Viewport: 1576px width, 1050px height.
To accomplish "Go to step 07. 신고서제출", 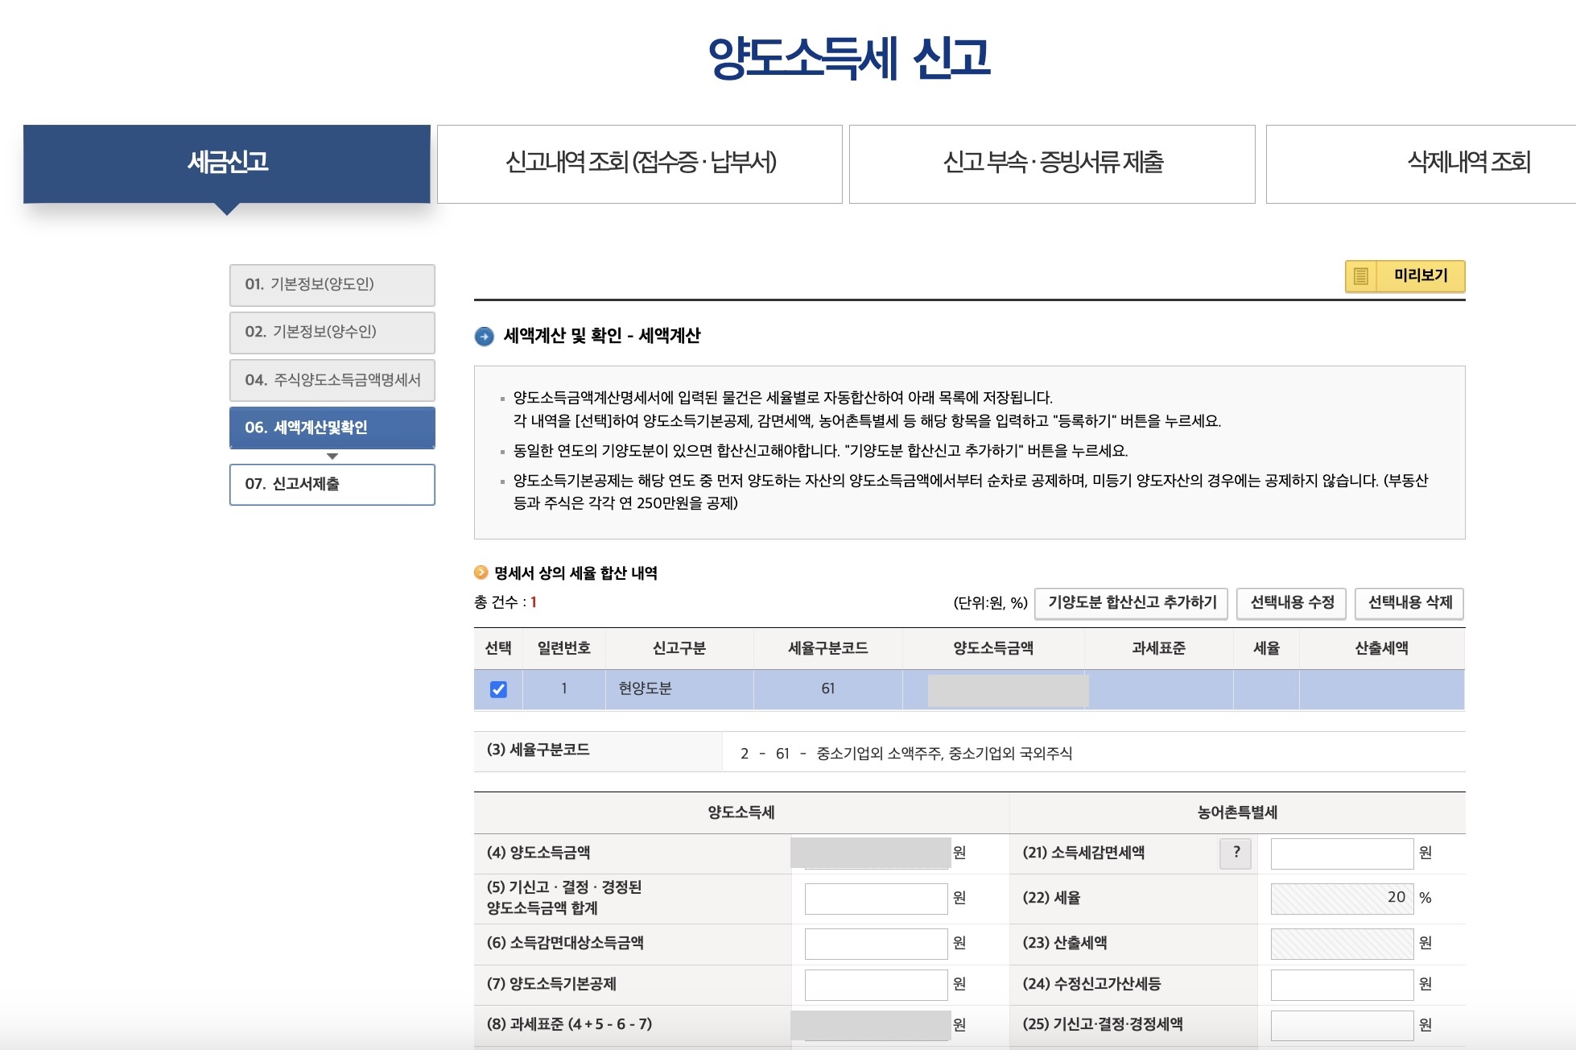I will 332,484.
